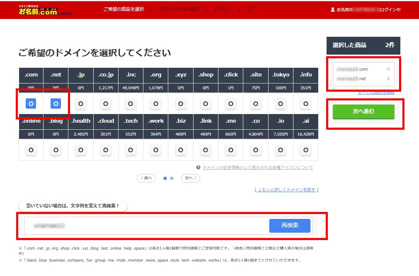419x276 pixels.
Task: Select the .tokyo domain for 100円
Action: coord(281,104)
